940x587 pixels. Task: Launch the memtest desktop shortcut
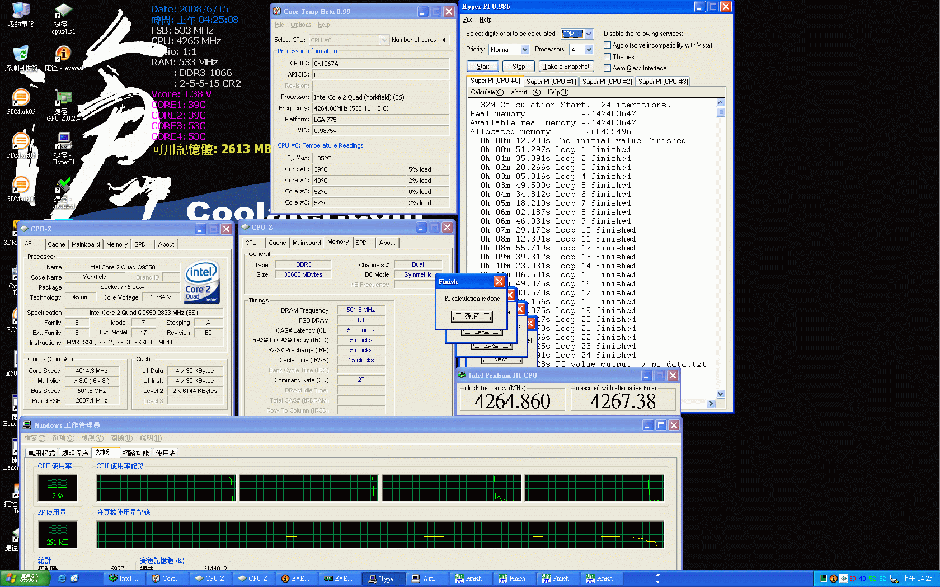63,193
